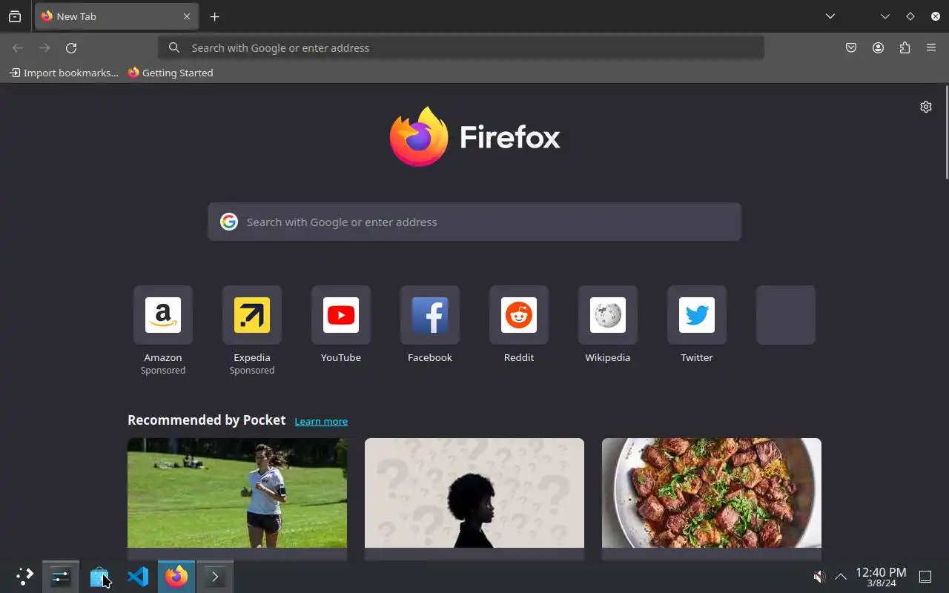Launch Discover software store from taskbar
This screenshot has width=949, height=593.
(99, 577)
